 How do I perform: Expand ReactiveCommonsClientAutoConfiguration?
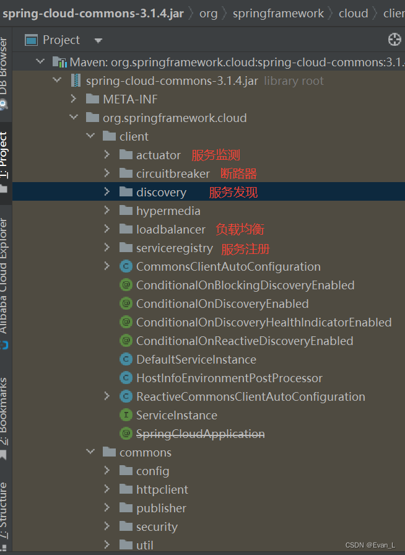coord(107,396)
